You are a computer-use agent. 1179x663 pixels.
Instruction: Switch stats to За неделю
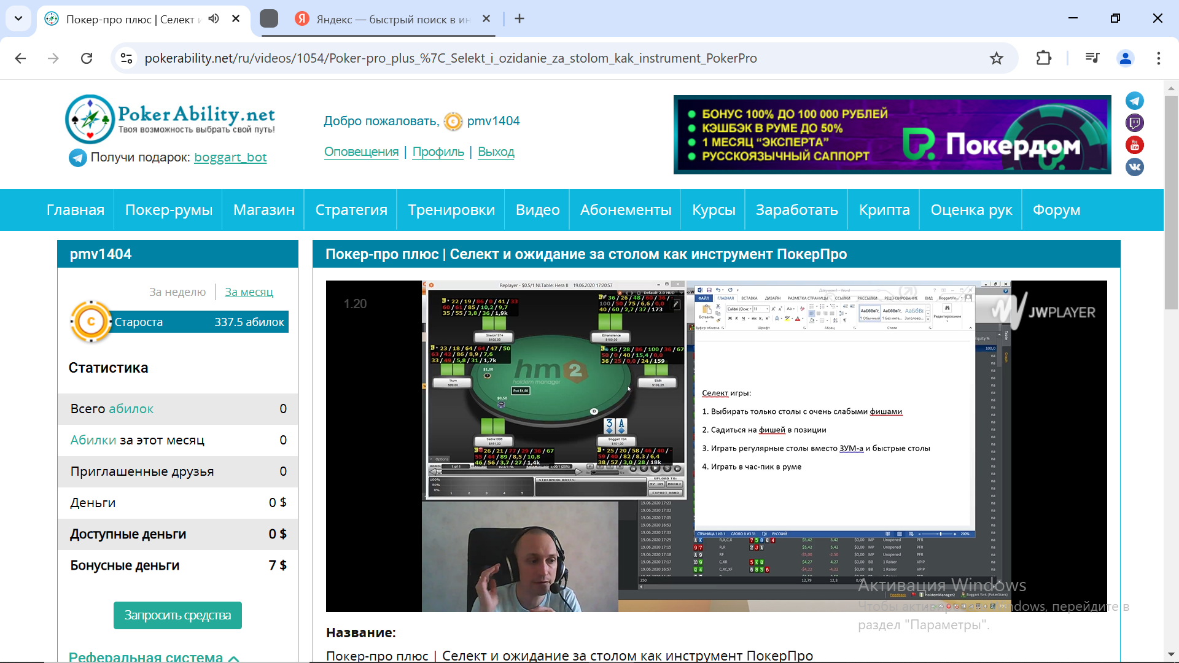pyautogui.click(x=177, y=292)
